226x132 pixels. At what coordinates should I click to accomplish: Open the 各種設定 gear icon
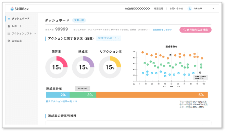tap(9, 41)
